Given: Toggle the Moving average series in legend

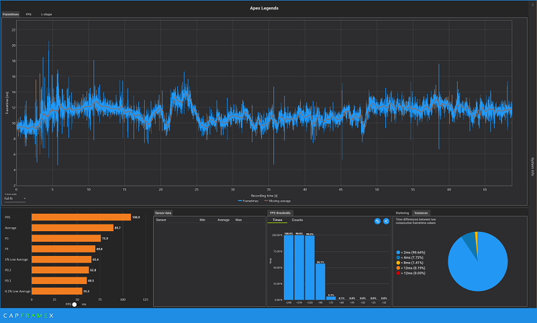Looking at the screenshot, I should pos(278,200).
